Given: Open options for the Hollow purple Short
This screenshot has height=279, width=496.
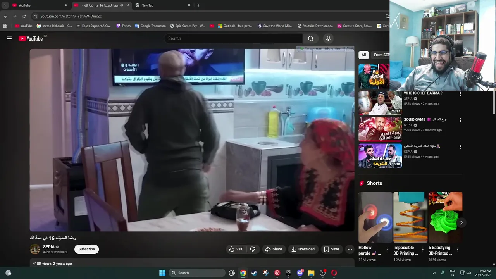Looking at the screenshot, I should coord(387,250).
